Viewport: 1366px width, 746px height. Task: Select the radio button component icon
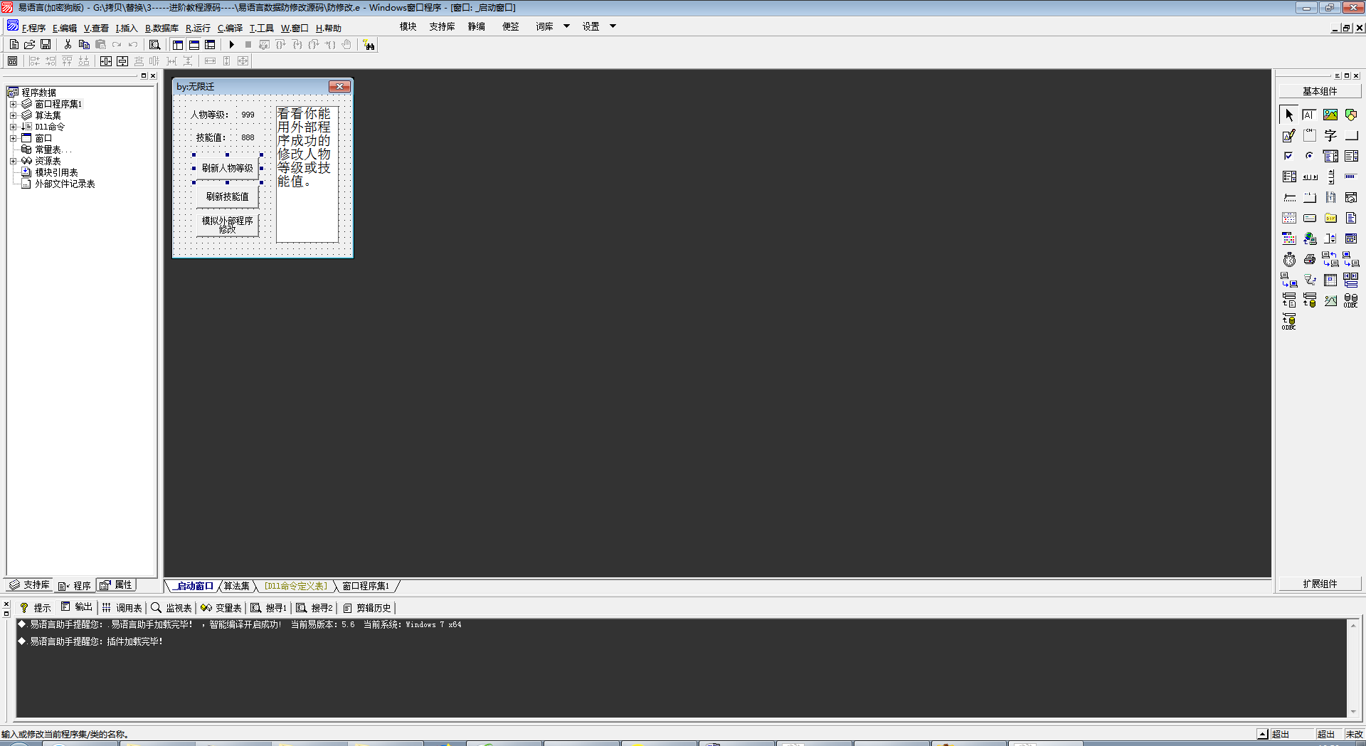(x=1310, y=156)
